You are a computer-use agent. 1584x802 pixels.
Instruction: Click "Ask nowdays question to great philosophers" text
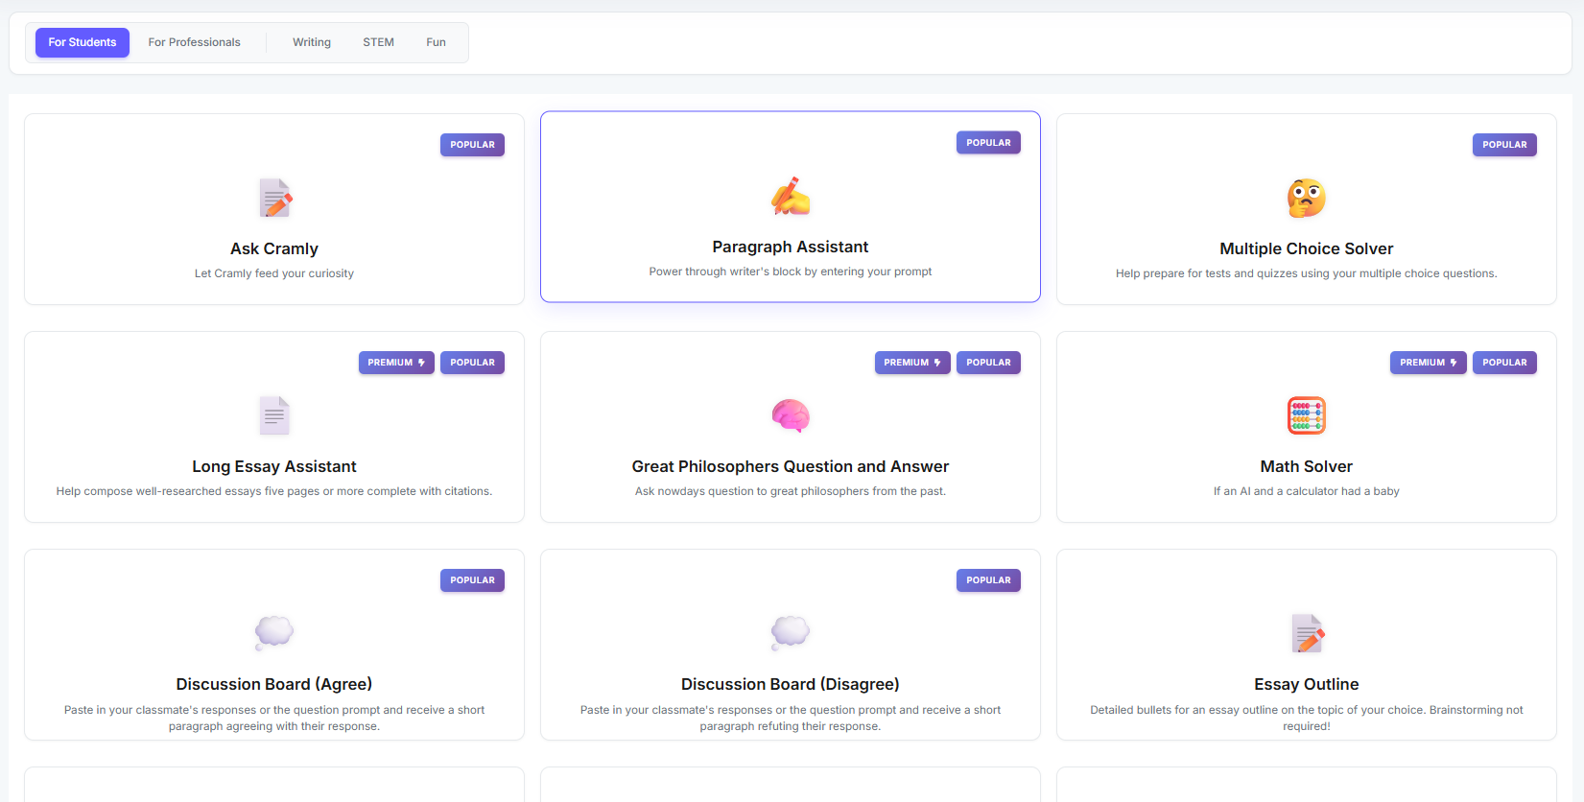pos(791,491)
